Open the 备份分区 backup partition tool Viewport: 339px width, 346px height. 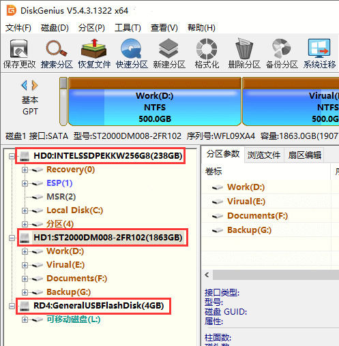point(282,54)
